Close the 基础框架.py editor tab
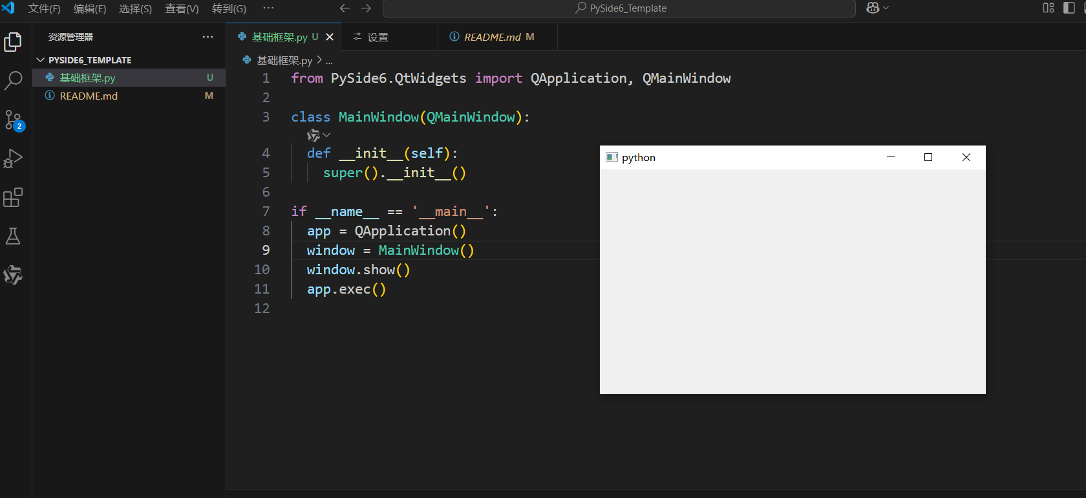Viewport: 1086px width, 498px height. coord(330,37)
